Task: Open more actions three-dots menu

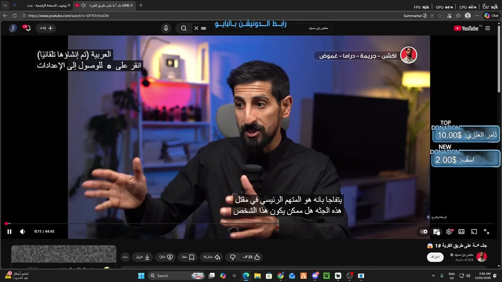Action: point(125,257)
